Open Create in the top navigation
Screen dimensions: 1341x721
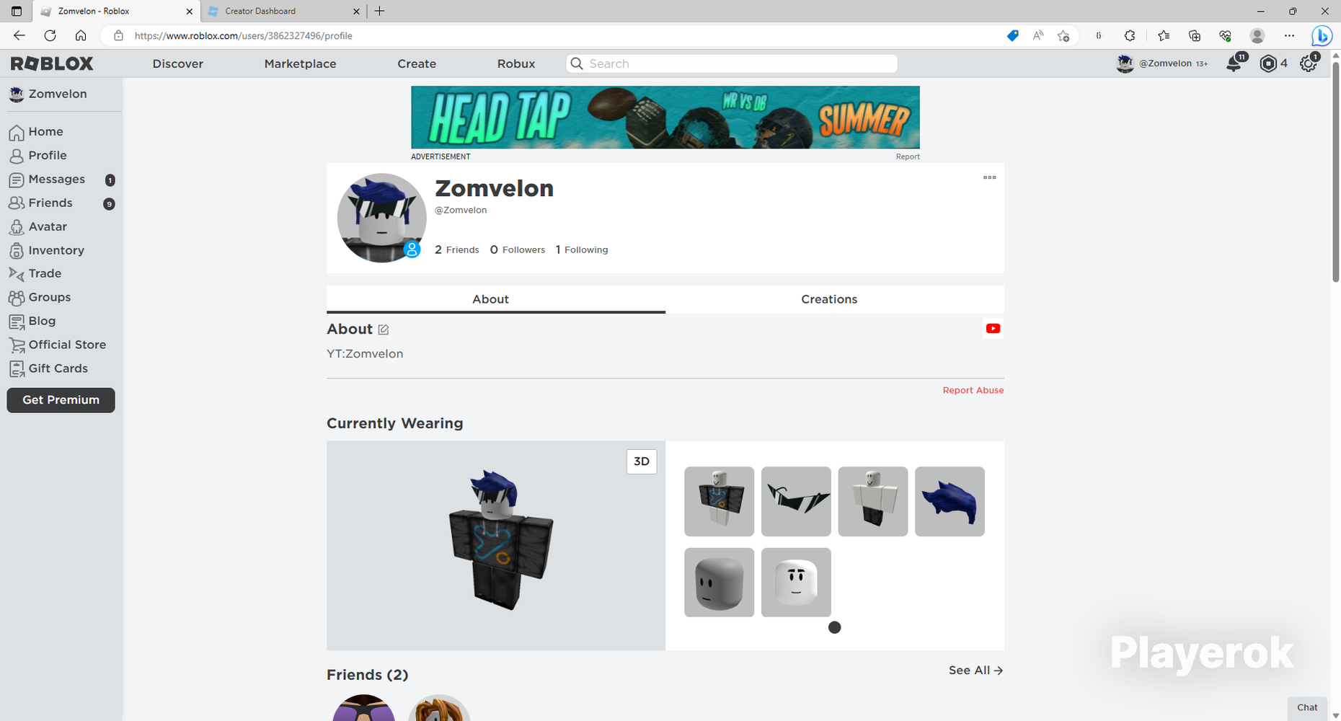[417, 63]
